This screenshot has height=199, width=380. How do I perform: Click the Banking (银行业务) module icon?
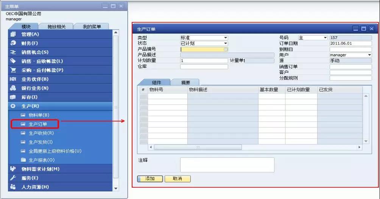pos(13,88)
